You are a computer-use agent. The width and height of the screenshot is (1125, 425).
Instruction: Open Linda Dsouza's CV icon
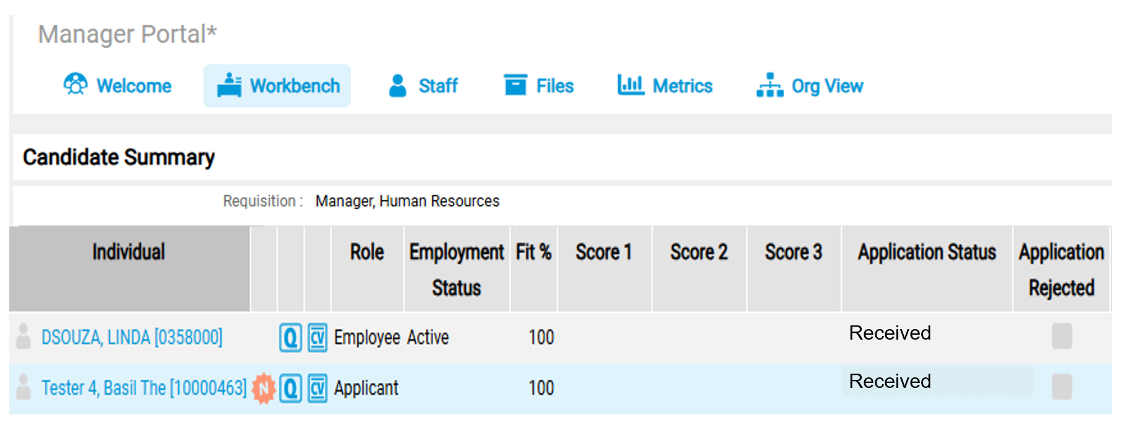point(317,338)
